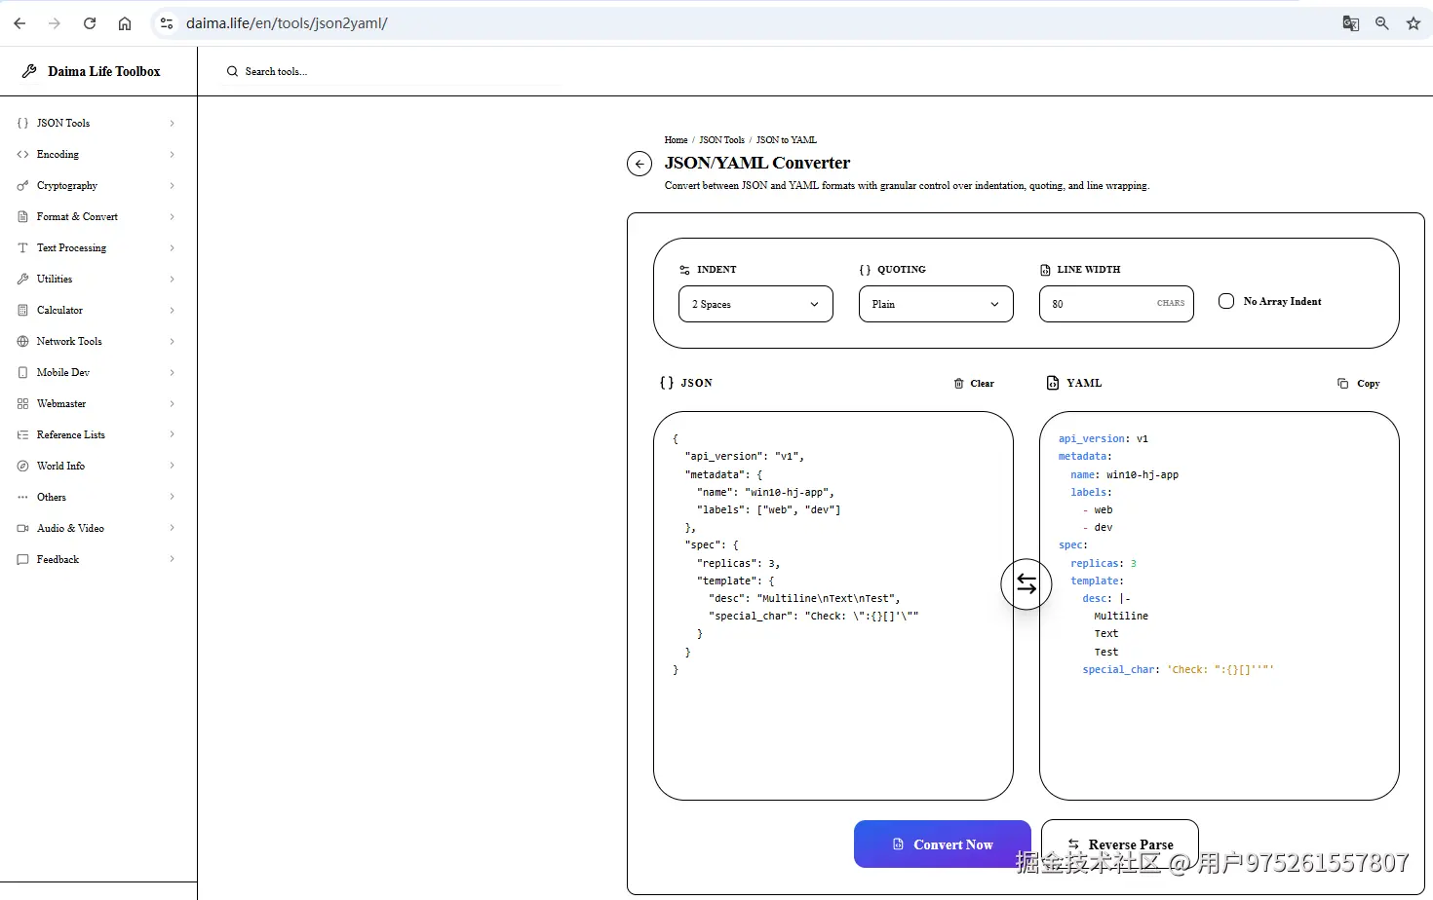Open JSON Tools breadcrumb link

tap(721, 140)
